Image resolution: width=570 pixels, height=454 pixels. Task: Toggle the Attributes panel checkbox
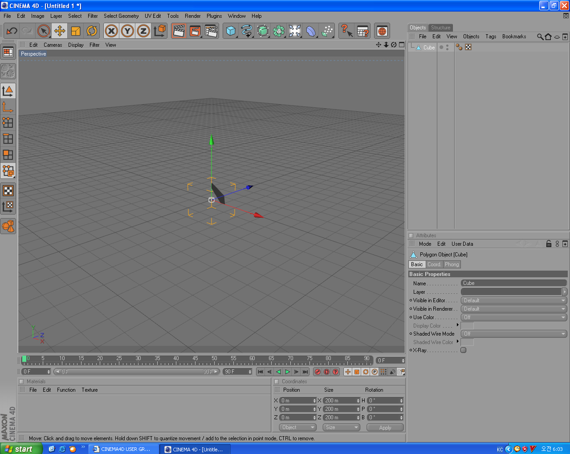pos(411,235)
